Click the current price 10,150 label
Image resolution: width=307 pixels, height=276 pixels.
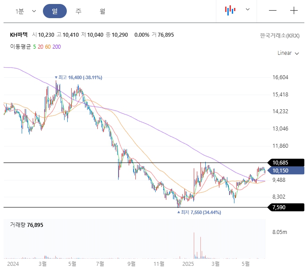(286, 170)
